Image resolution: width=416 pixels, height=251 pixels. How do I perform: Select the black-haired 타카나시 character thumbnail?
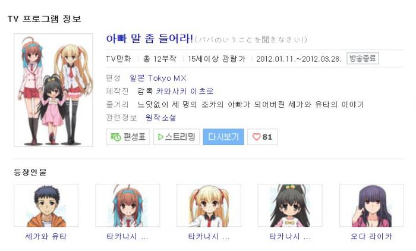290,206
